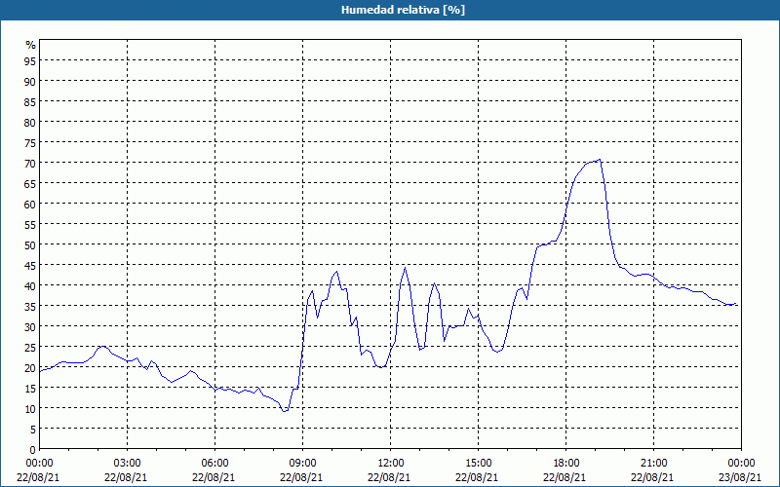
Task: Click the "00:00" label above 23/08/21
Action: [741, 464]
